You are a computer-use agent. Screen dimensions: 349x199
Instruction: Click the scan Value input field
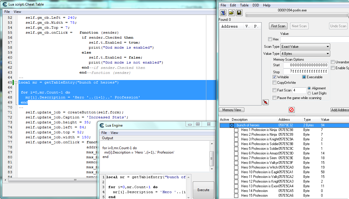point(314,39)
